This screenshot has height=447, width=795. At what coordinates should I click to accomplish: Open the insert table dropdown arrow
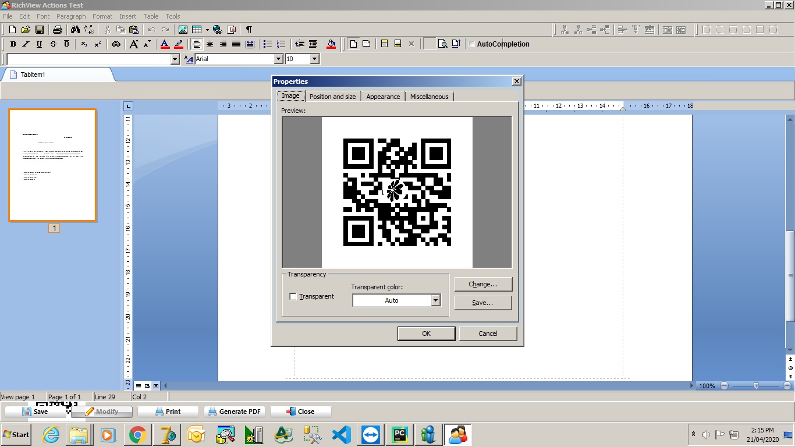207,30
